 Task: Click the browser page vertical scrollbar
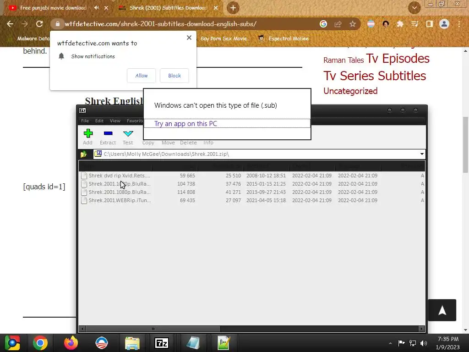[465, 144]
